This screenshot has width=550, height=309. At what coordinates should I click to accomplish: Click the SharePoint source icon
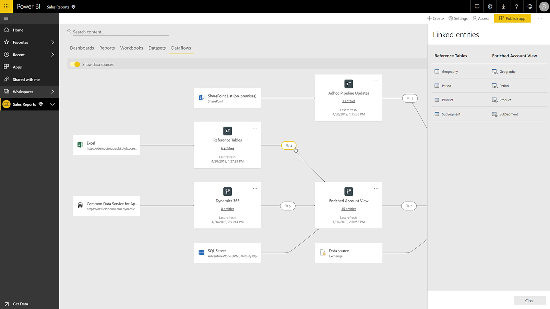pyautogui.click(x=202, y=98)
